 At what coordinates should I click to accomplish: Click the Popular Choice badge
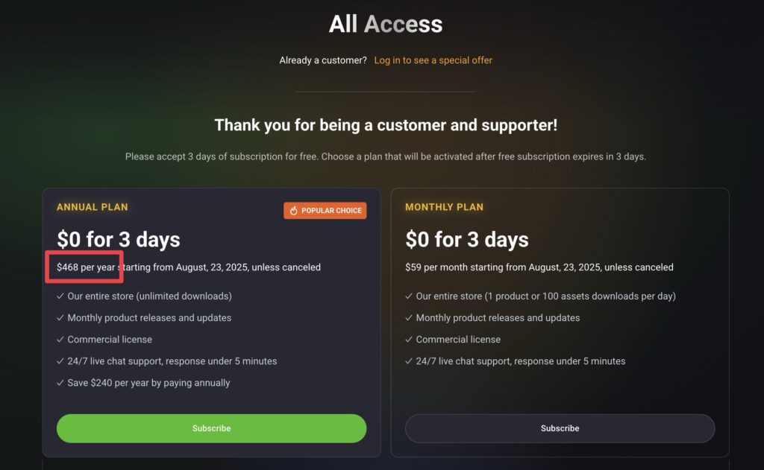(325, 211)
